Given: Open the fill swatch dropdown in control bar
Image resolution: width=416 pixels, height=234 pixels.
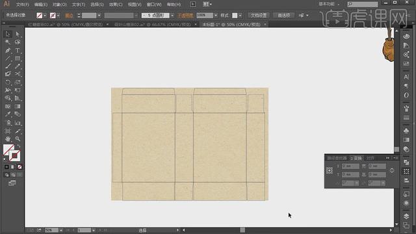Looking at the screenshot, I should coord(45,16).
